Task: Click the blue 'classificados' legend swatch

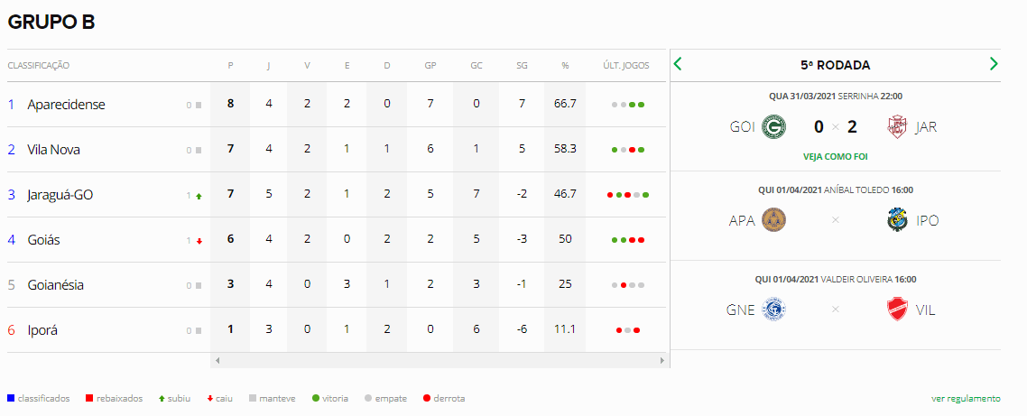Action: point(10,398)
